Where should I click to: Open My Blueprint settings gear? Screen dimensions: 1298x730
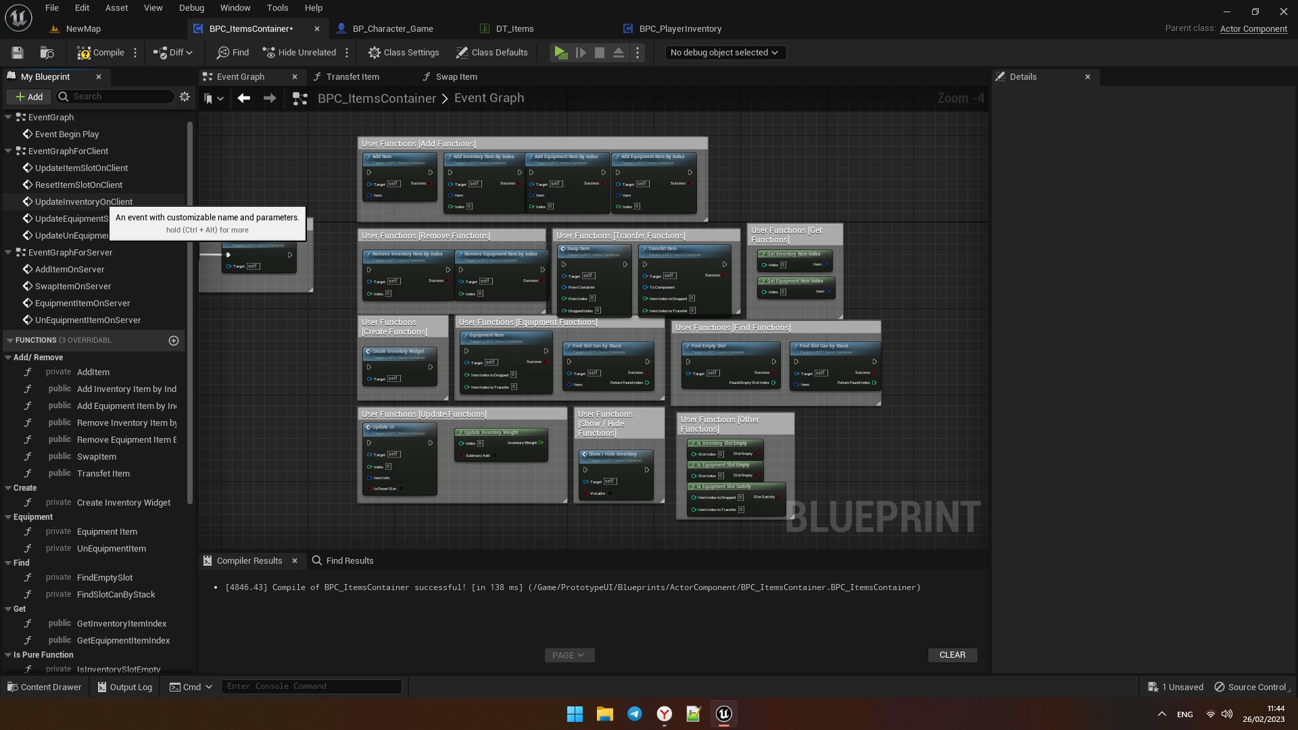(185, 97)
